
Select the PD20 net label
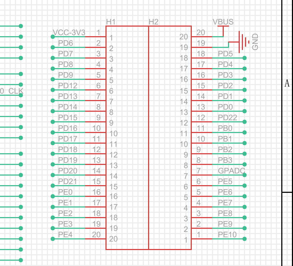[68, 171]
